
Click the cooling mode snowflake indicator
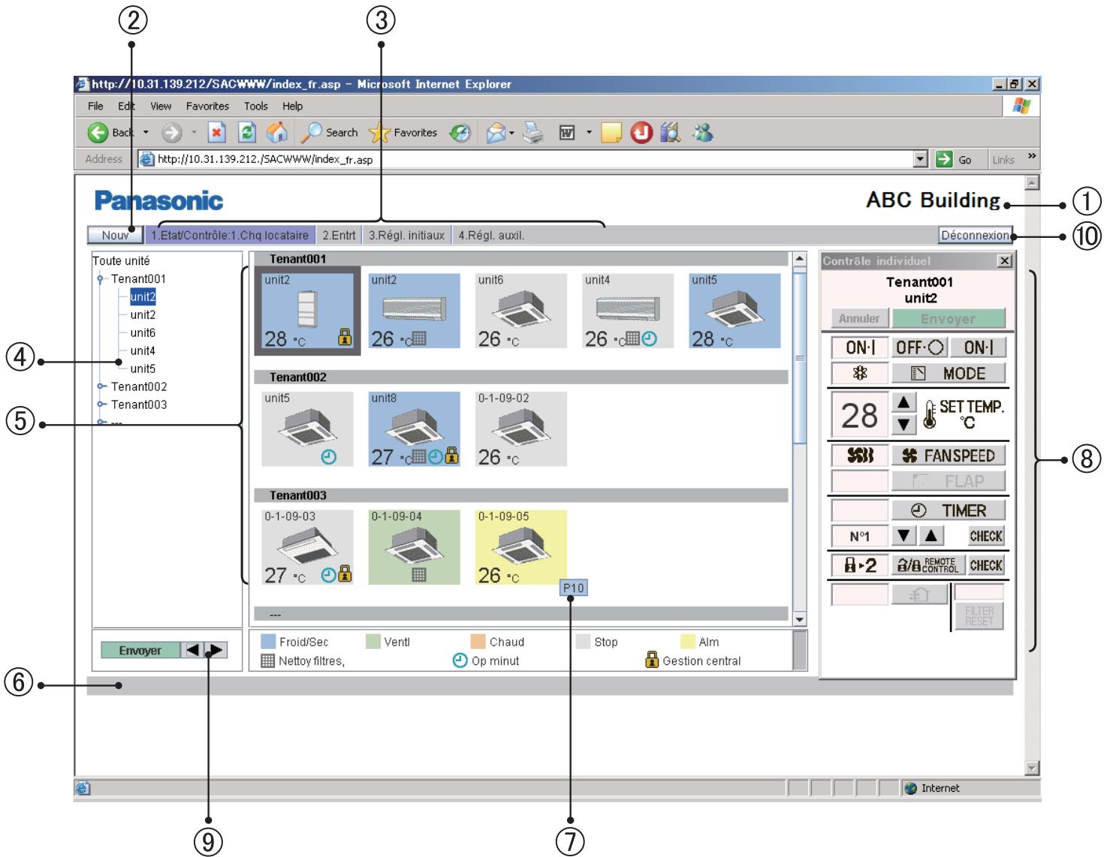(859, 374)
